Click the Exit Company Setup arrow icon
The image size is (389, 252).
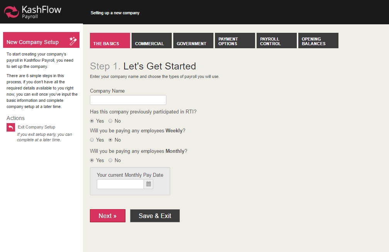pyautogui.click(x=11, y=127)
